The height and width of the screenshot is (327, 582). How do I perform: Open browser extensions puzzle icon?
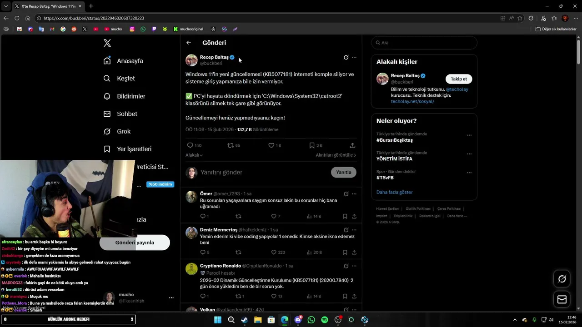(x=531, y=18)
